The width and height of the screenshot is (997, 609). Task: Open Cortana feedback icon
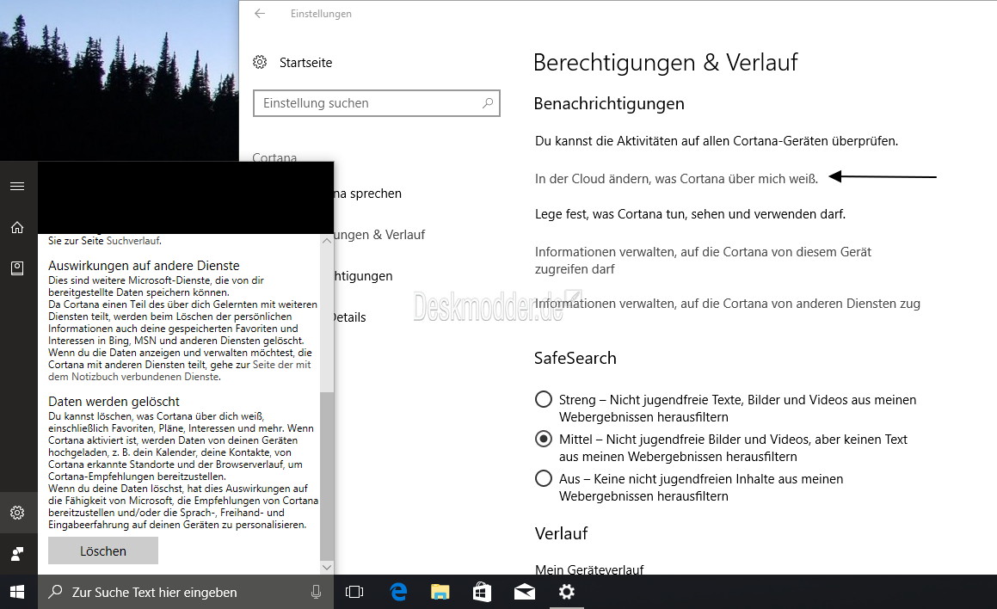pos(18,554)
